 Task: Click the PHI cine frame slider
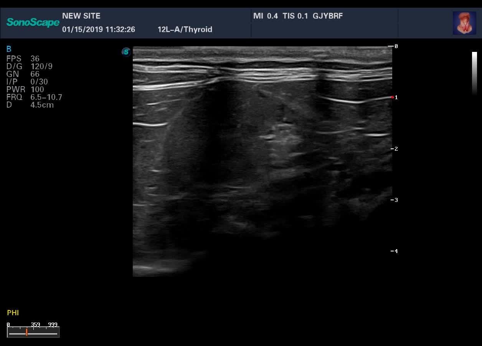tap(33, 332)
